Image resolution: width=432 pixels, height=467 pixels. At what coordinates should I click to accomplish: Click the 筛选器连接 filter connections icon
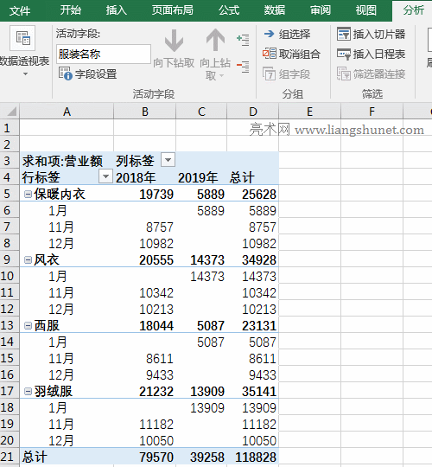click(x=344, y=74)
